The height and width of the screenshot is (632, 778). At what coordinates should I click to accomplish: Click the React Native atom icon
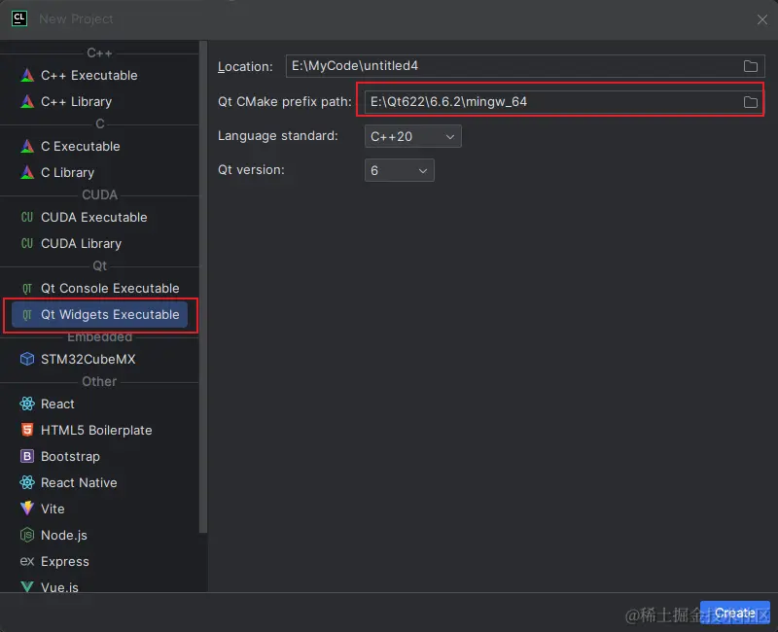point(27,482)
